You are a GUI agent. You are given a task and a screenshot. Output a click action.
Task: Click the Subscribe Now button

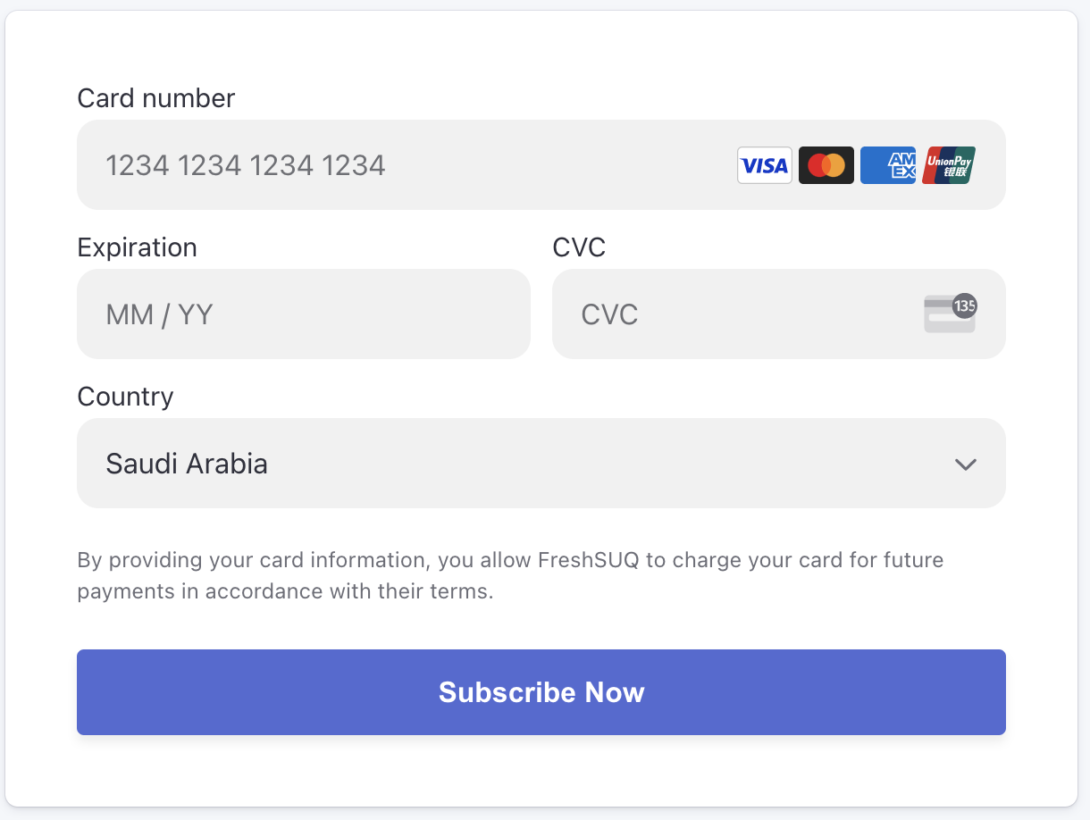(541, 692)
